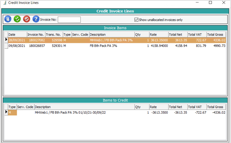Image resolution: width=231 pixels, height=143 pixels.
Task: Click total net value 4158.94
Action: (x=181, y=46)
